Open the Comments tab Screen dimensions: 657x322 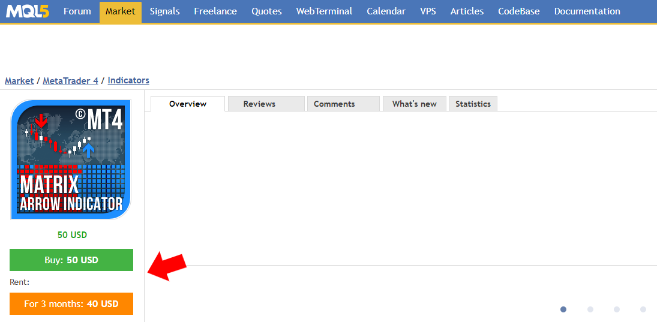334,104
